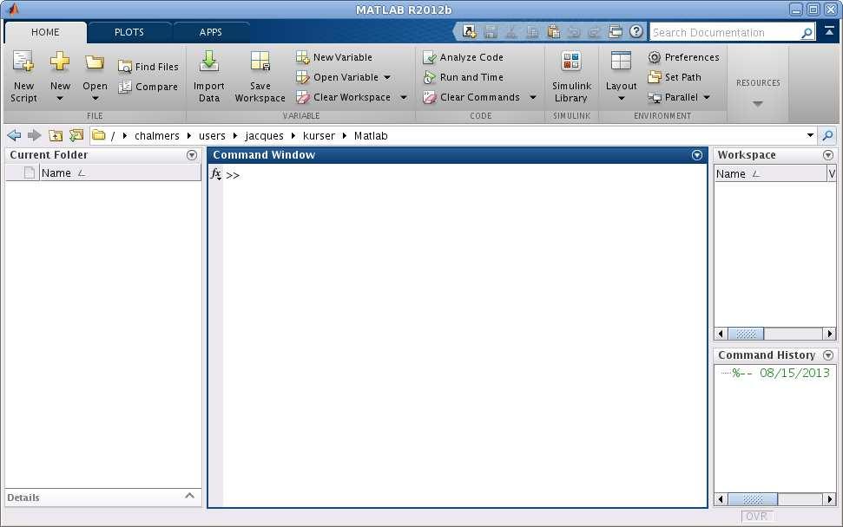Screen dimensions: 843x527
Task: Expand Clear Workspace dropdown arrow
Action: click(x=403, y=97)
